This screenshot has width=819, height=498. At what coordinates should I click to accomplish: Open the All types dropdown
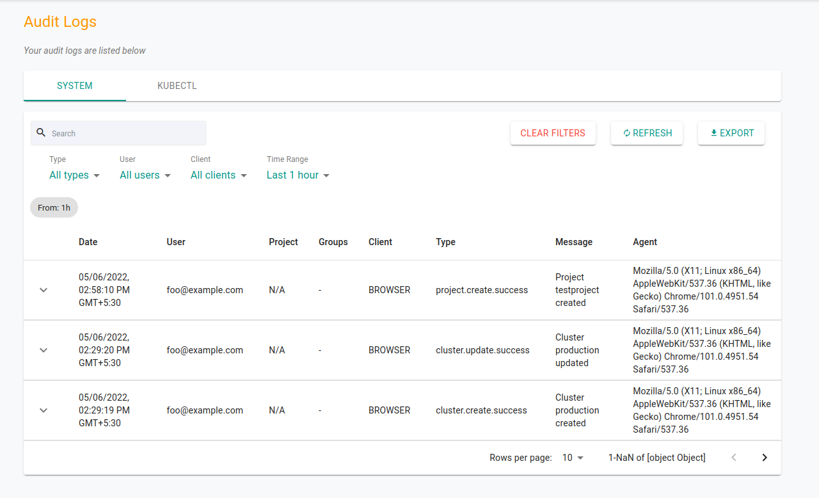(x=75, y=175)
